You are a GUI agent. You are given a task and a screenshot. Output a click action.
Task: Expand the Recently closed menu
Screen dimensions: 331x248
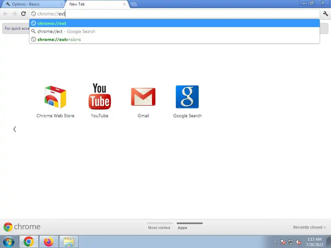309,227
